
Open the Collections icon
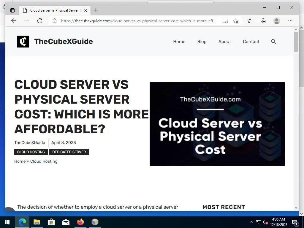pyautogui.click(x=263, y=21)
